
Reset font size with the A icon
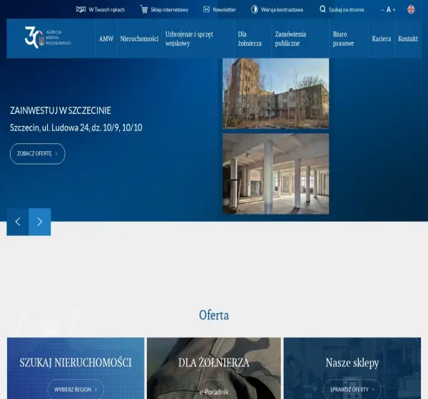(x=389, y=10)
